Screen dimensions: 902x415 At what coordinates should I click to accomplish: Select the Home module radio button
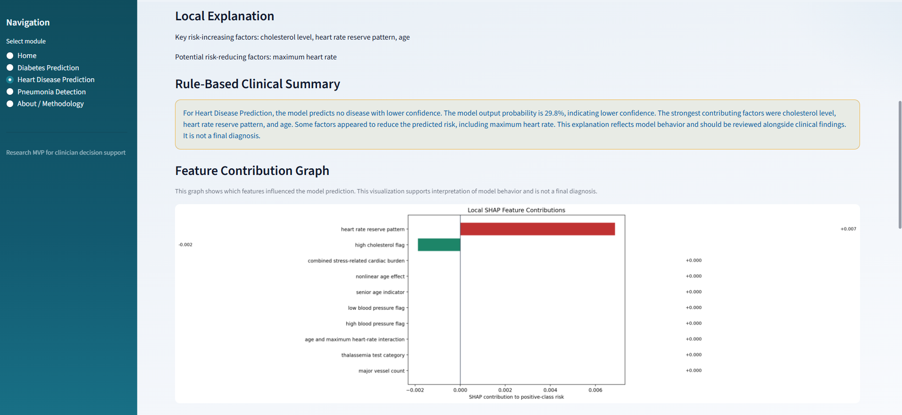pos(10,56)
